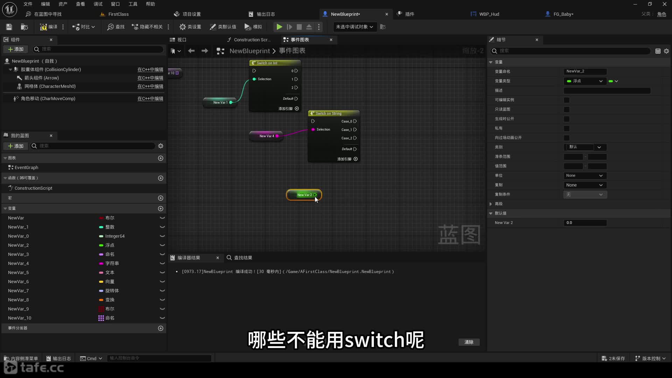
Task: Open My Blueprint settings gear
Action: pos(161,146)
